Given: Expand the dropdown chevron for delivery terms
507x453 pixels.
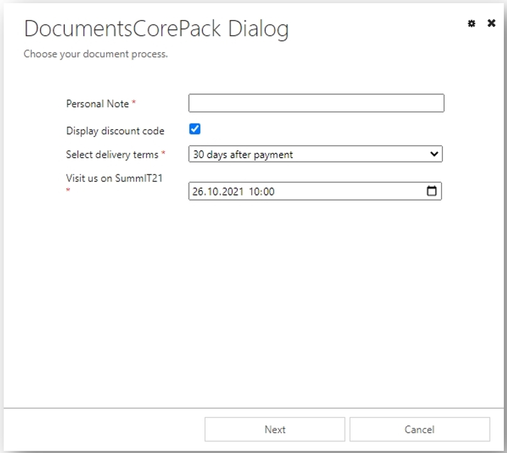Looking at the screenshot, I should pyautogui.click(x=434, y=154).
